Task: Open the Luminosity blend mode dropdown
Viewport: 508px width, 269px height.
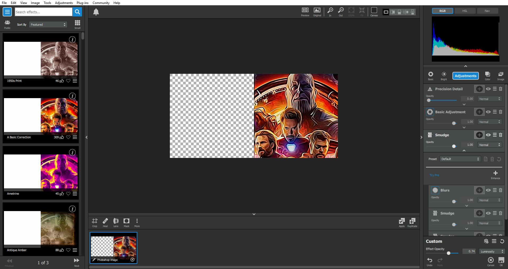Action: (x=492, y=252)
